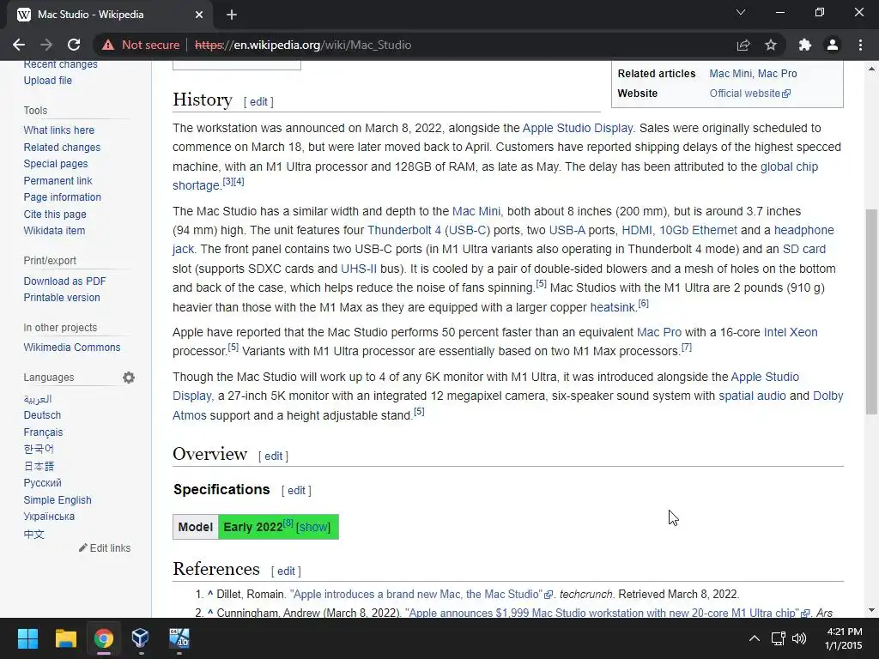The height and width of the screenshot is (659, 879).
Task: Click the Not secure warning icon
Action: (108, 45)
